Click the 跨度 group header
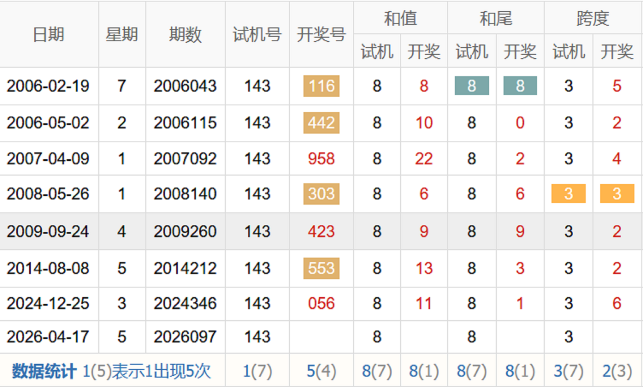 tap(593, 18)
